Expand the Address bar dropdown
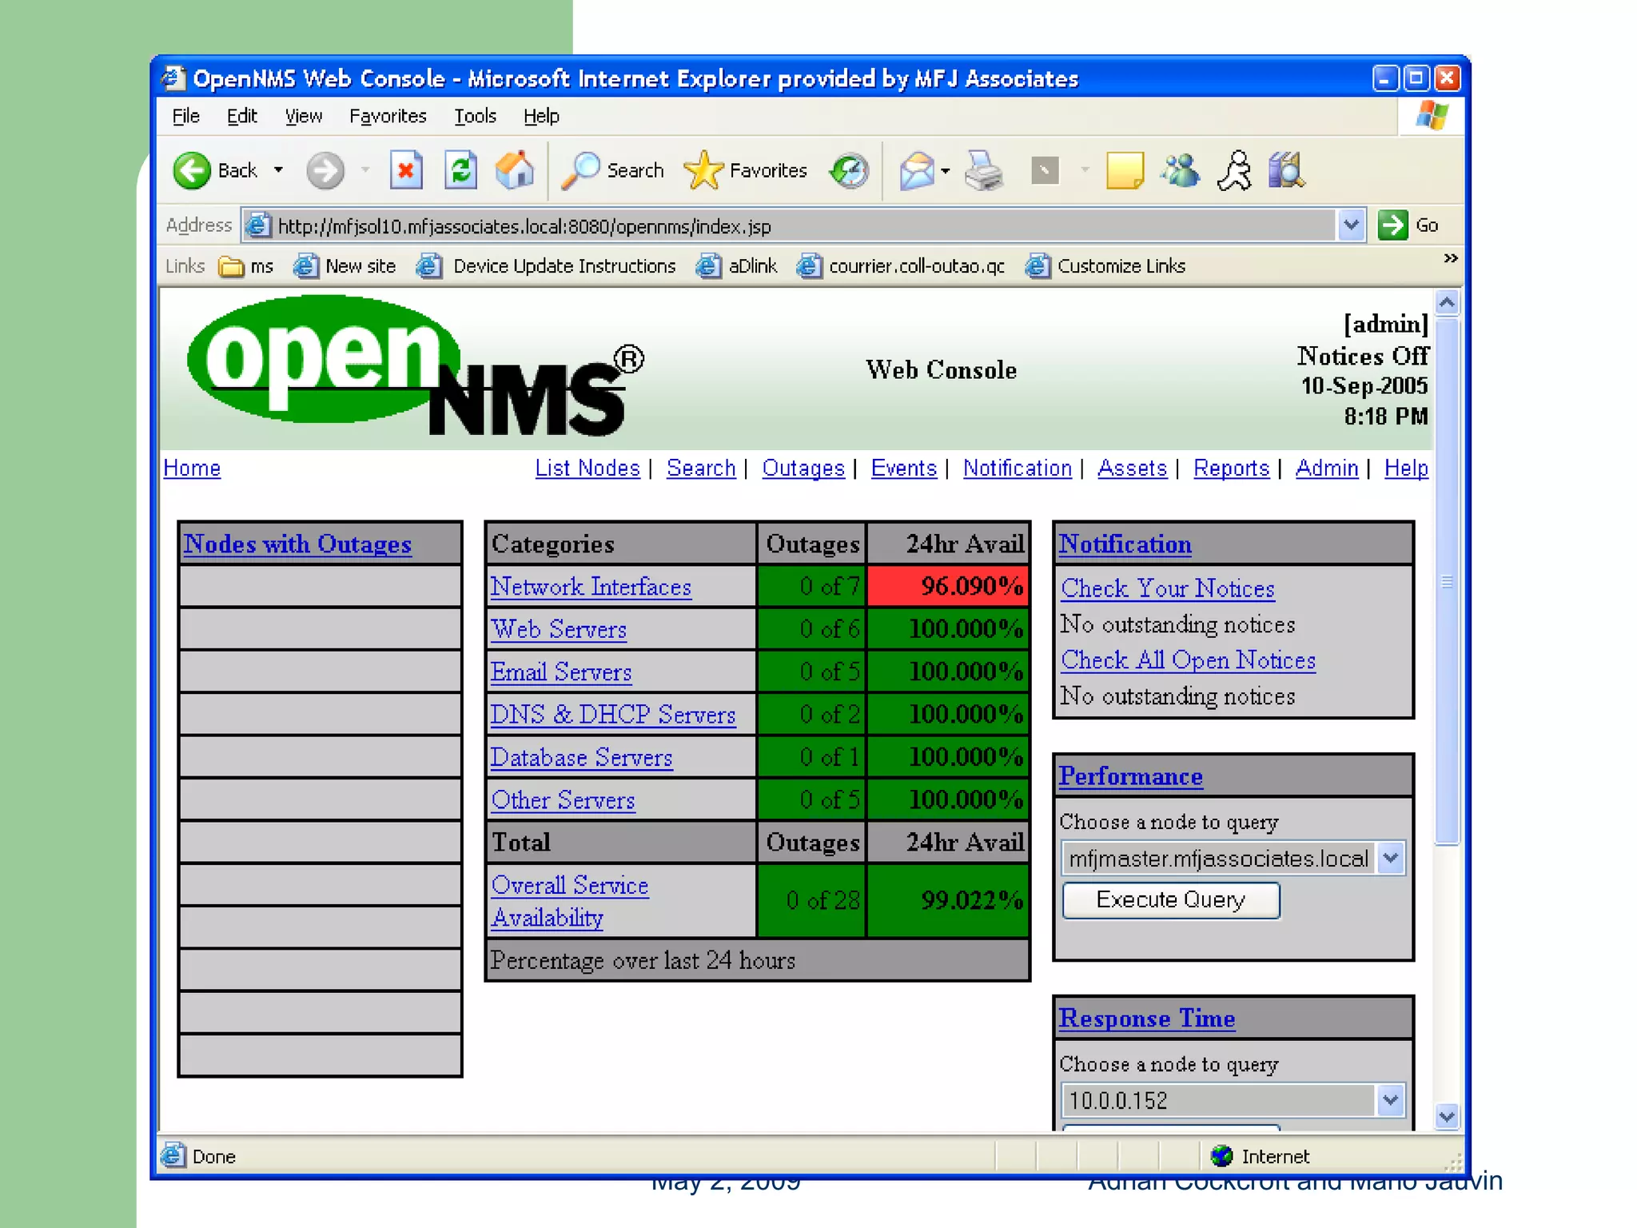Image resolution: width=1637 pixels, height=1228 pixels. pyautogui.click(x=1351, y=225)
